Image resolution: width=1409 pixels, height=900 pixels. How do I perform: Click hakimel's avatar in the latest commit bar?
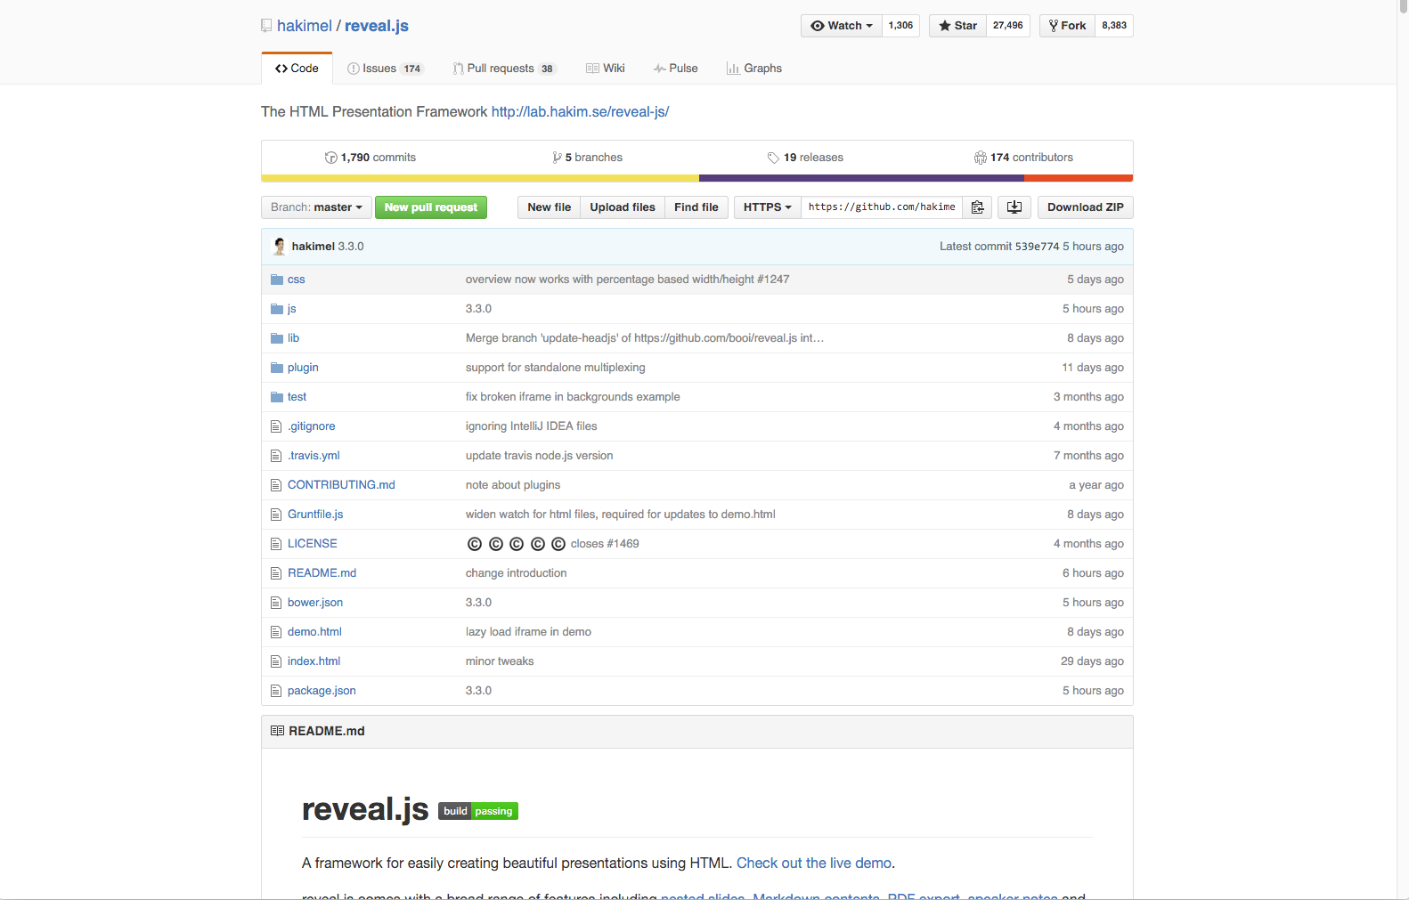(x=280, y=247)
